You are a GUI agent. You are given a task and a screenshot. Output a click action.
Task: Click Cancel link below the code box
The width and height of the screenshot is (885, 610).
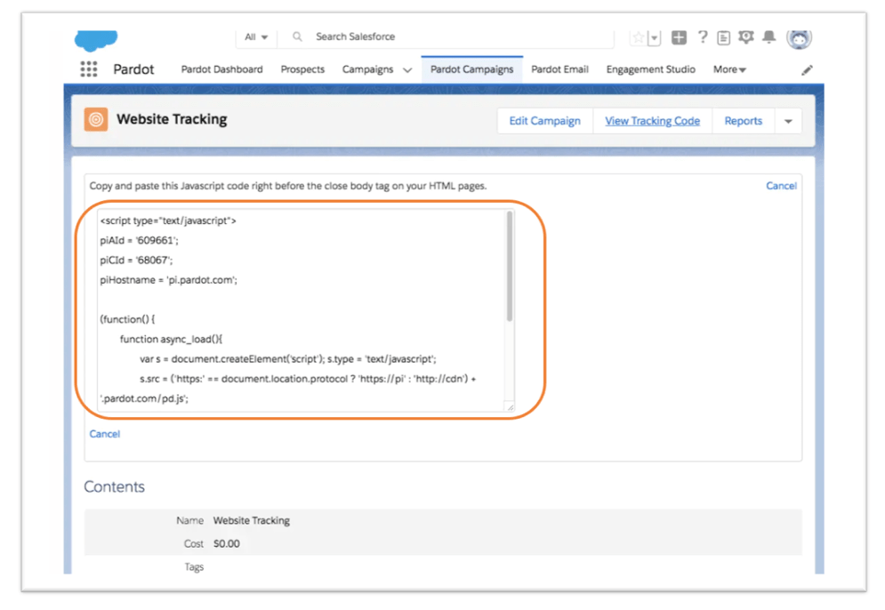[x=104, y=434]
